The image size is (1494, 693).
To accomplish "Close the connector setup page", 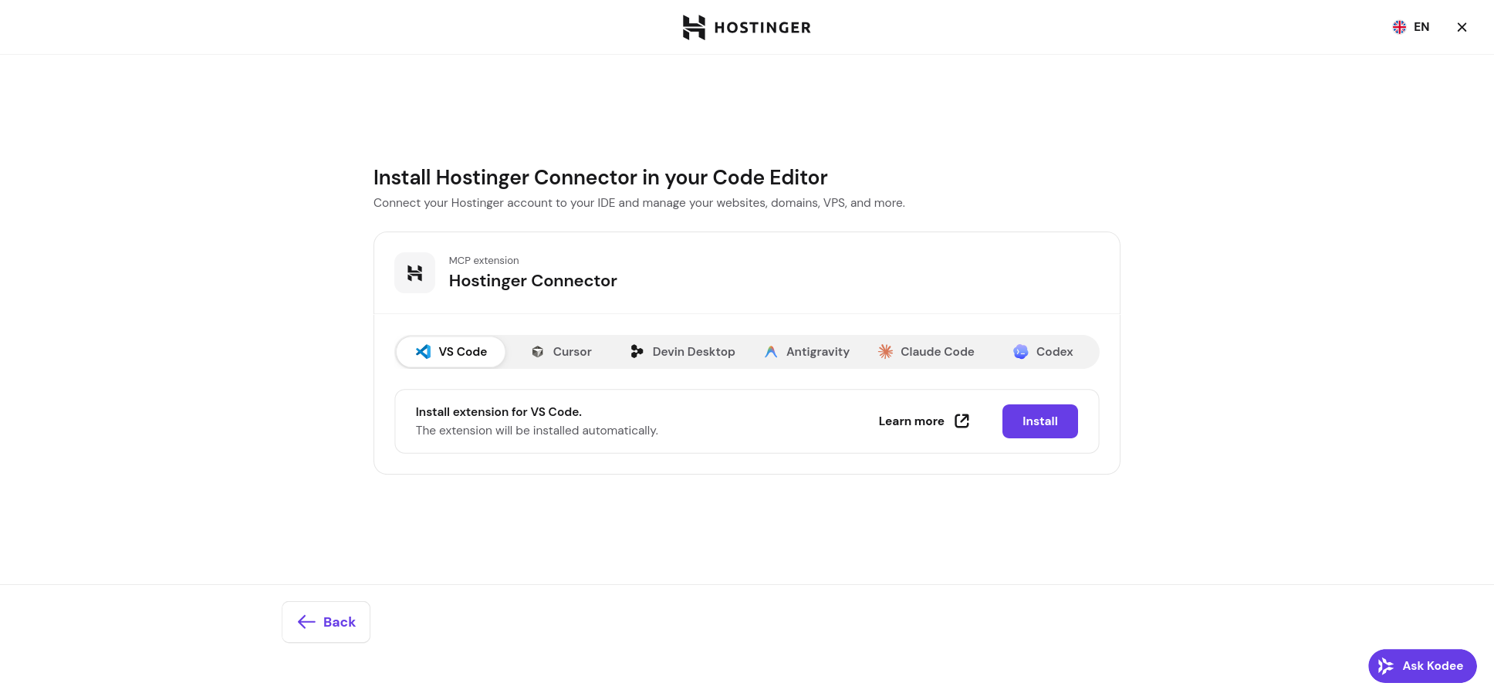I will (x=1462, y=27).
